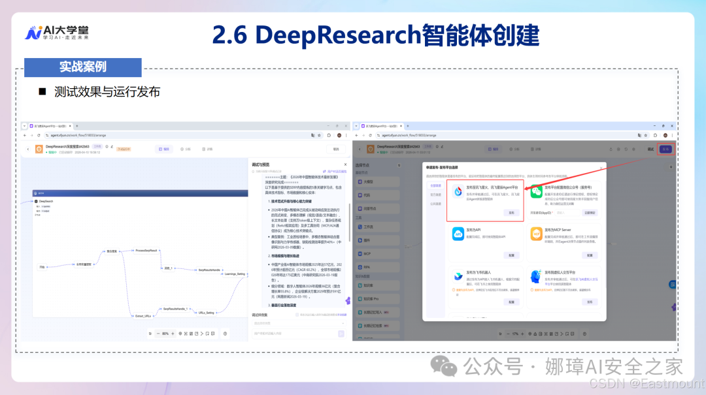706x395 pixels.
Task: Click 配置 on the 发布为飞书机器人 card
Action: 511,302
